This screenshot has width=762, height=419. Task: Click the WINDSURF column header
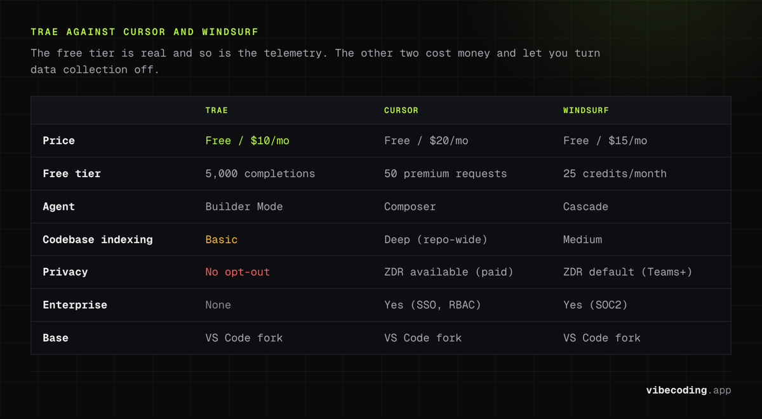point(586,110)
